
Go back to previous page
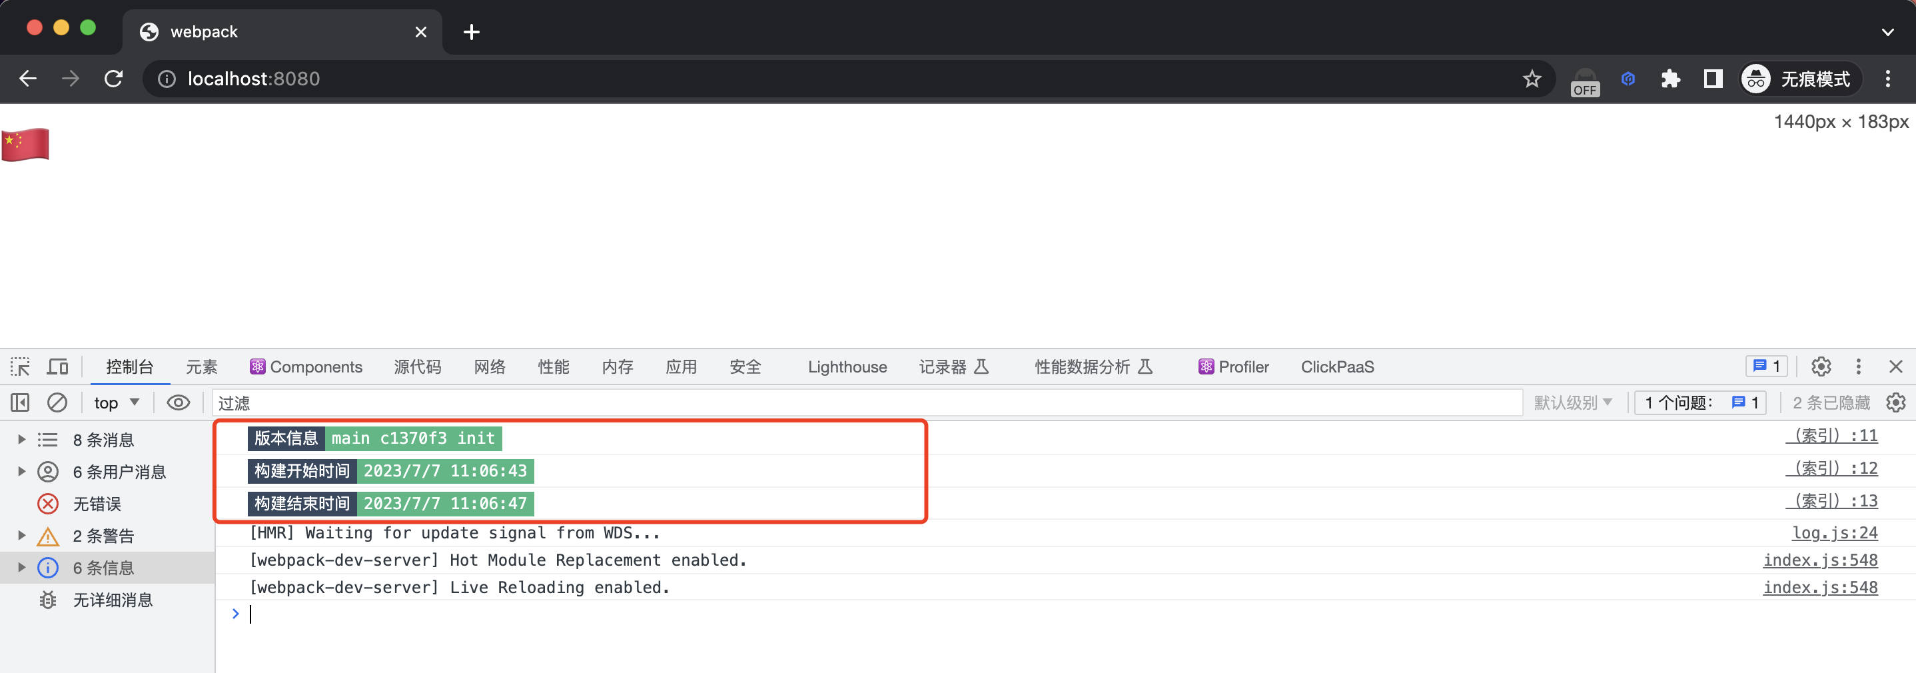click(x=28, y=79)
